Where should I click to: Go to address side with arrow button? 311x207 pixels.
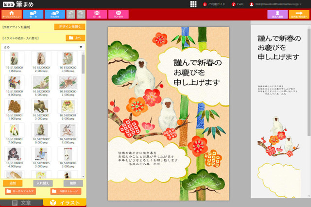[x=299, y=14]
